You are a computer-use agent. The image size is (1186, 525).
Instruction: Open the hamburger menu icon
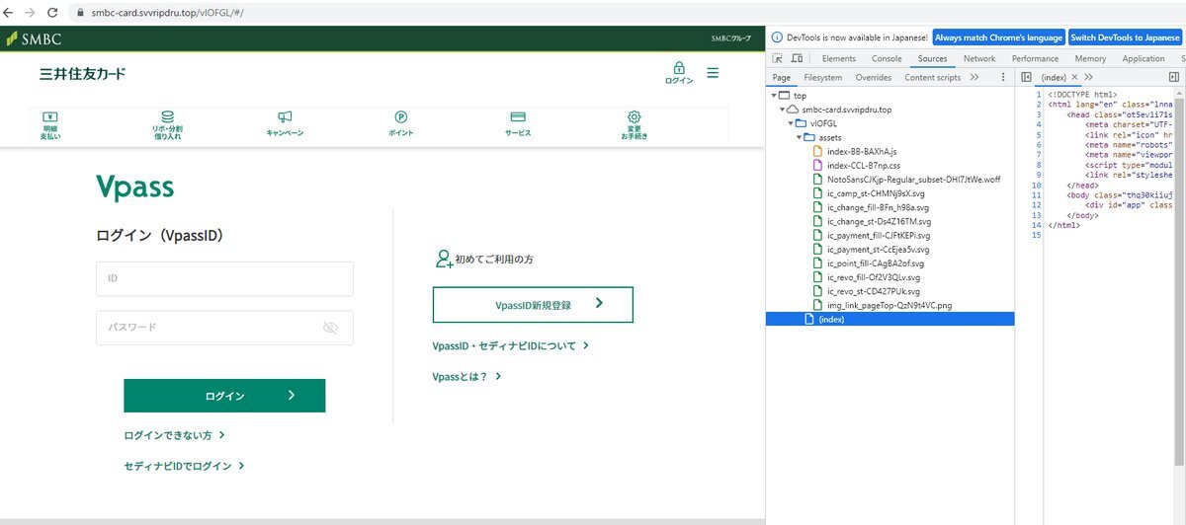tap(713, 73)
